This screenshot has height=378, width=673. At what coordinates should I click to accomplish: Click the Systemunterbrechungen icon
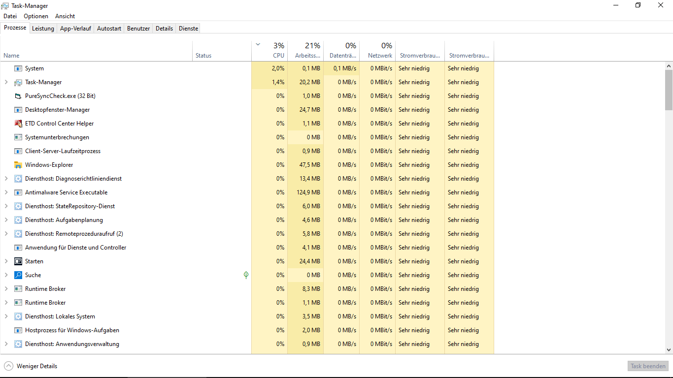click(x=18, y=137)
